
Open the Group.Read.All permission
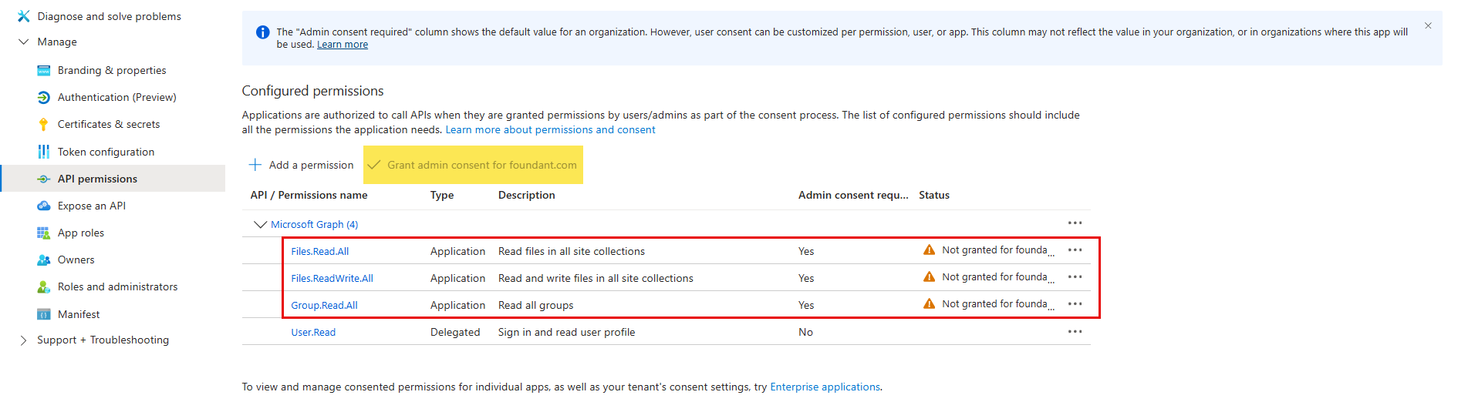point(324,305)
